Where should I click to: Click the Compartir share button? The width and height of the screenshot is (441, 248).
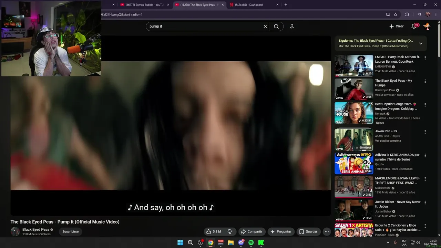coord(252,232)
